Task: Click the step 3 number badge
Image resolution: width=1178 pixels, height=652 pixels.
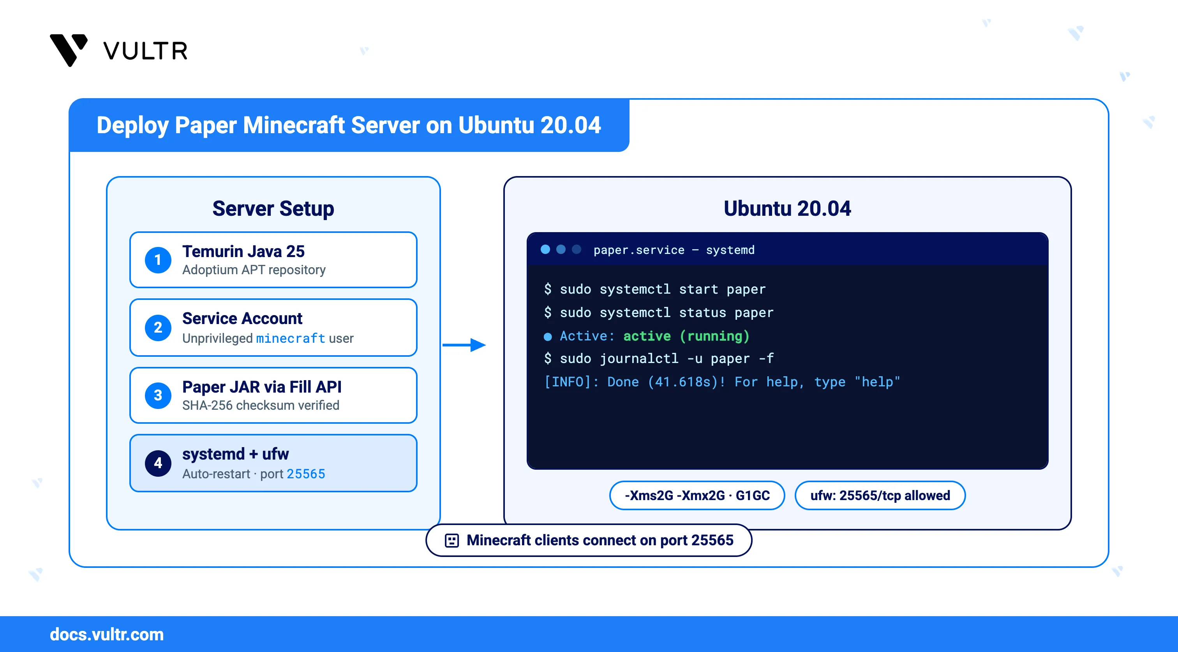Action: [158, 395]
